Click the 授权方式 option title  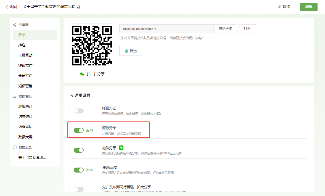click(x=109, y=108)
